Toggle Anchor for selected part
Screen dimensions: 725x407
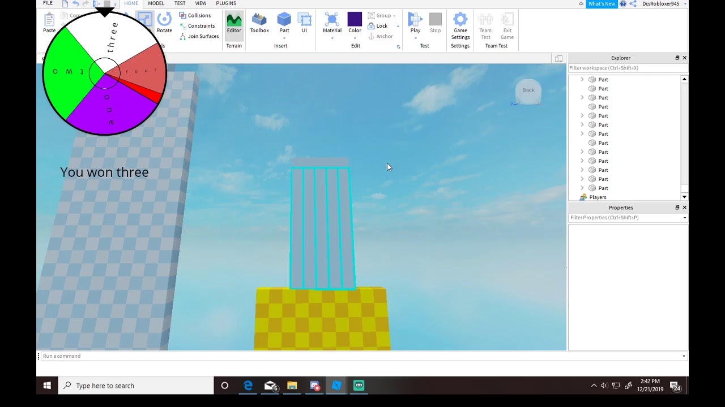(380, 36)
